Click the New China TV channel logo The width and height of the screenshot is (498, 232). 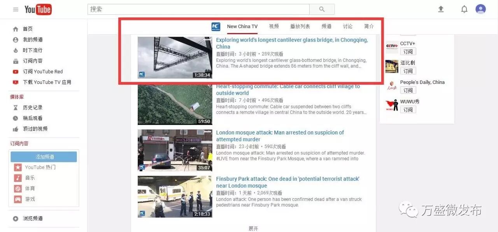(216, 26)
